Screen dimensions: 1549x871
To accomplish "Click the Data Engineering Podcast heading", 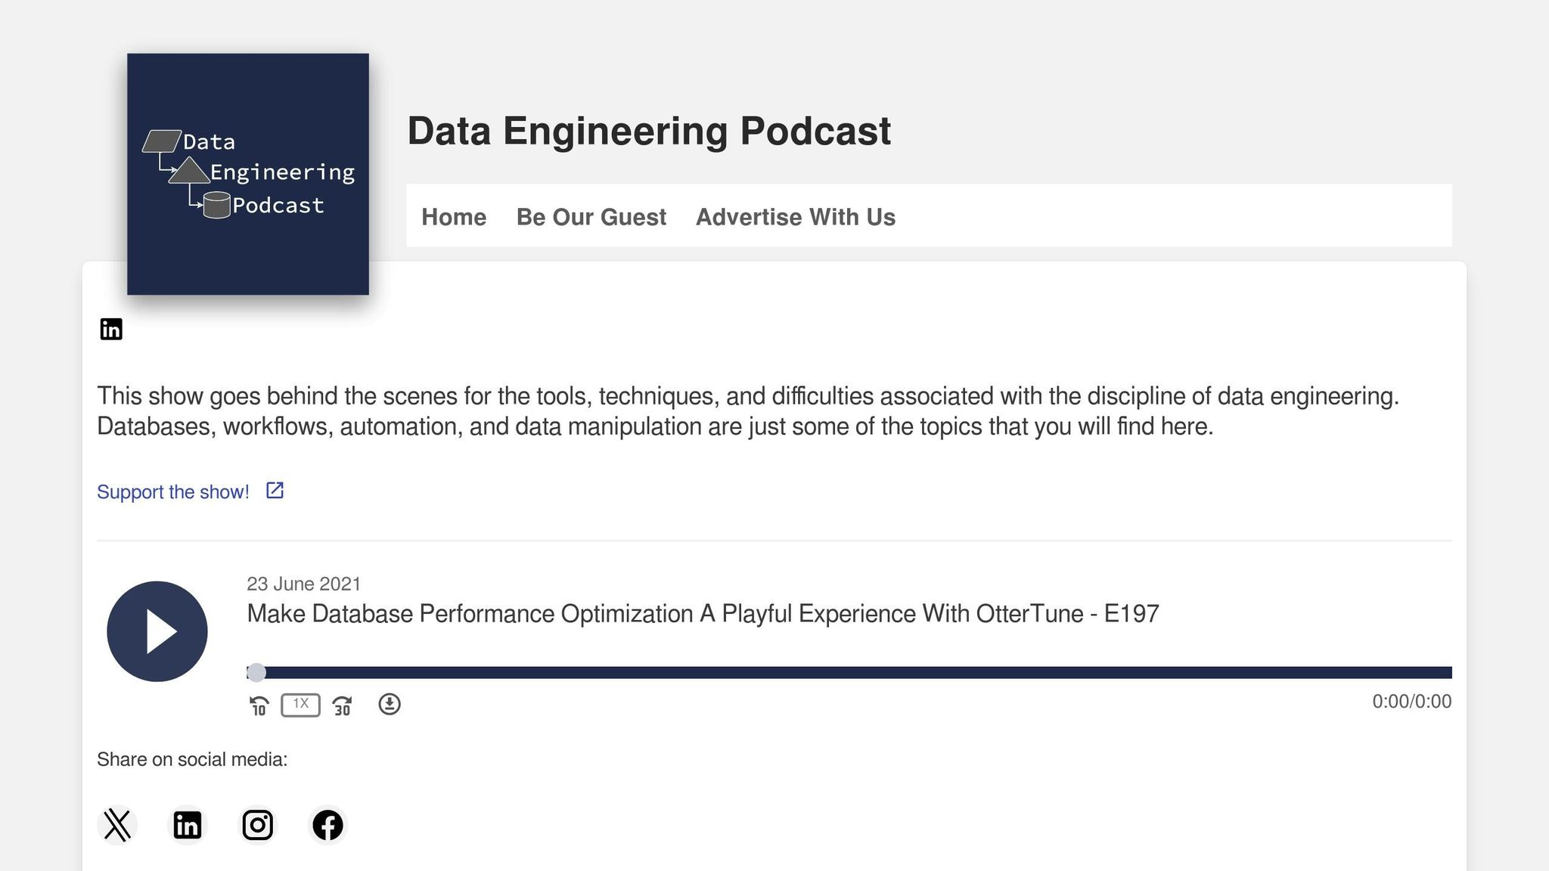I will pos(649,131).
